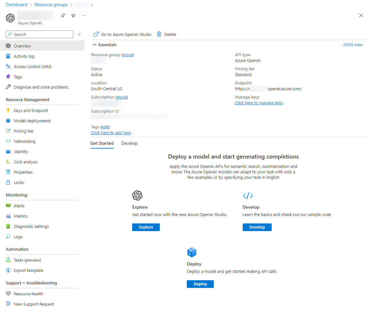This screenshot has height=312, width=370.
Task: Click the Azure OpenAI logo in the header
Action: (10, 18)
